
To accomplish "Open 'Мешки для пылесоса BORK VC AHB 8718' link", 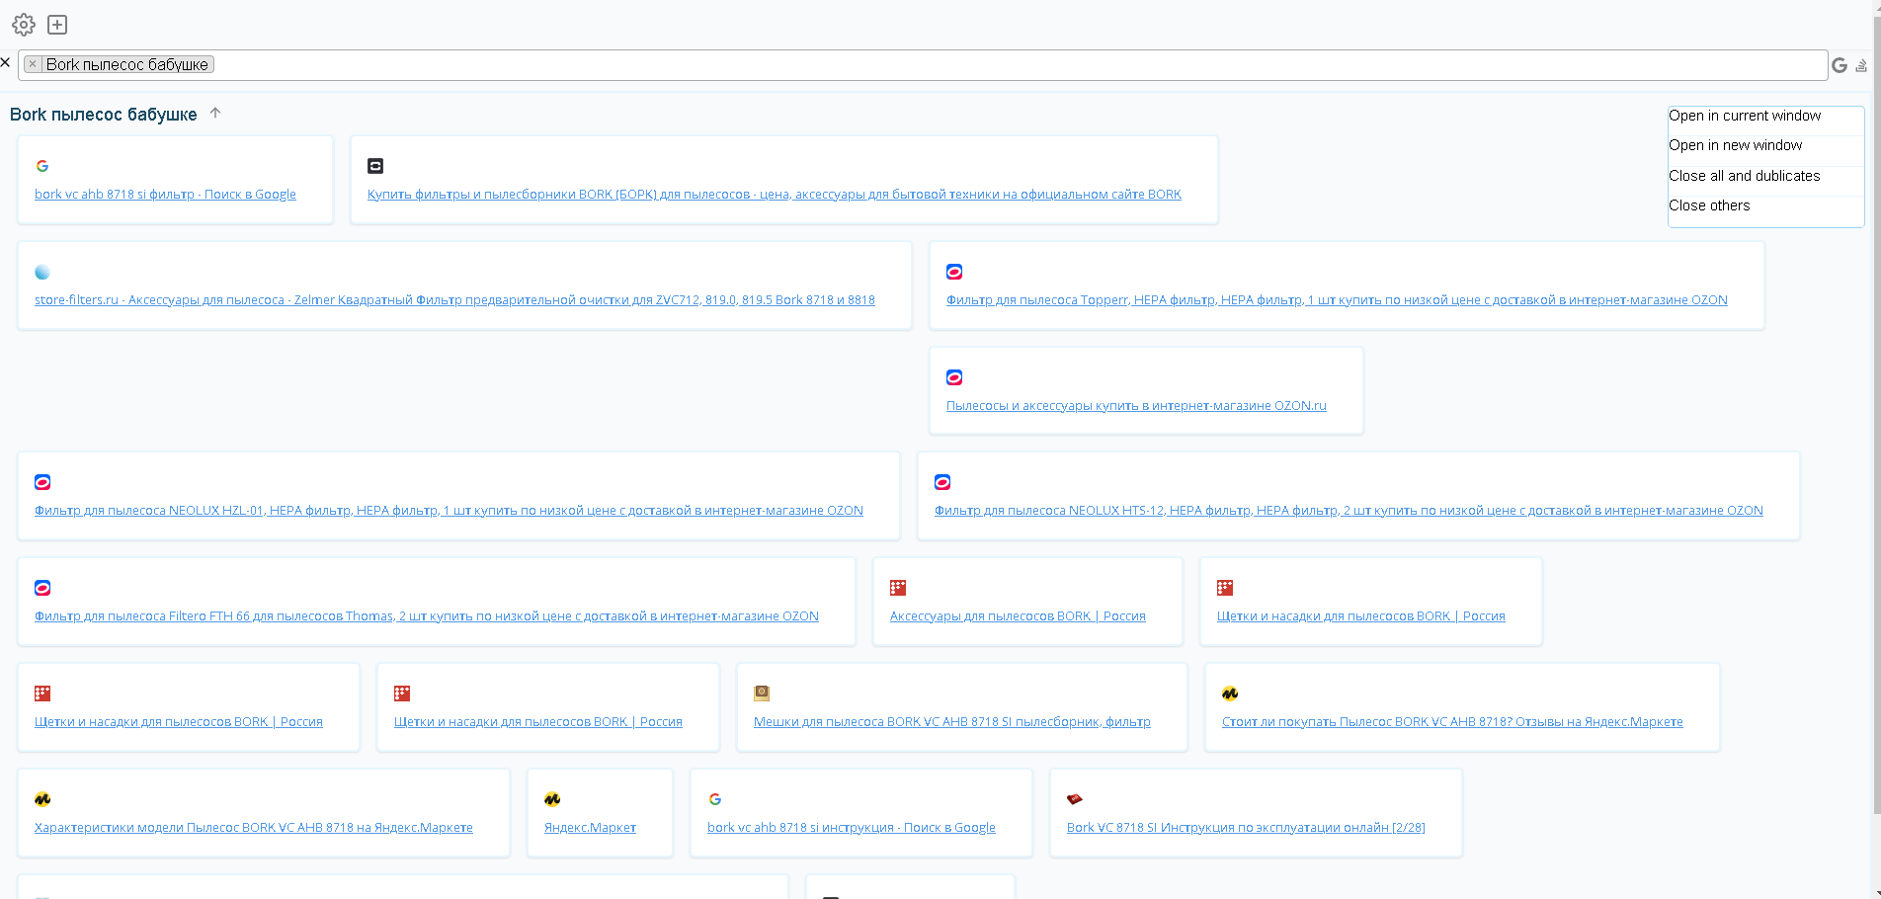I will coord(952,722).
